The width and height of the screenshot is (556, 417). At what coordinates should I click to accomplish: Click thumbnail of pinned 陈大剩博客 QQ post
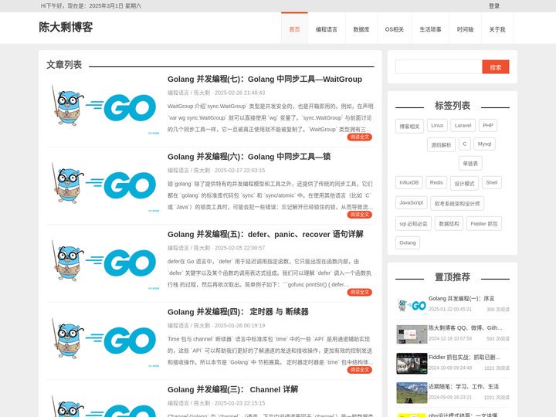pos(412,334)
